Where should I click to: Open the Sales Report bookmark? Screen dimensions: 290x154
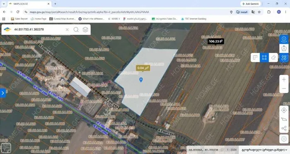[x=19, y=19]
